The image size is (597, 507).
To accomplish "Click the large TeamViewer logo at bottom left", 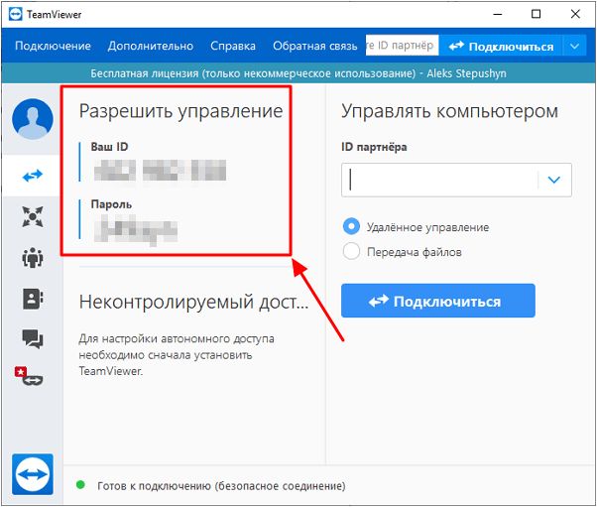I will point(33,474).
